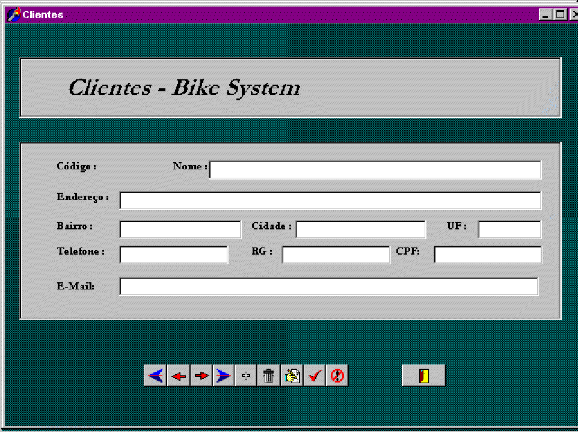
Task: Focus the Nome input field
Action: (375, 170)
